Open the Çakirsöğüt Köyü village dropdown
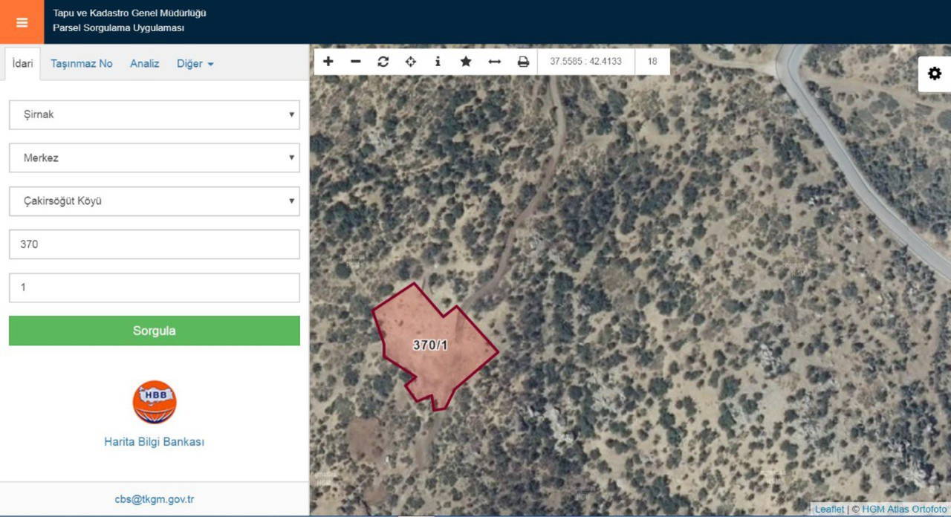951x517 pixels. click(155, 201)
